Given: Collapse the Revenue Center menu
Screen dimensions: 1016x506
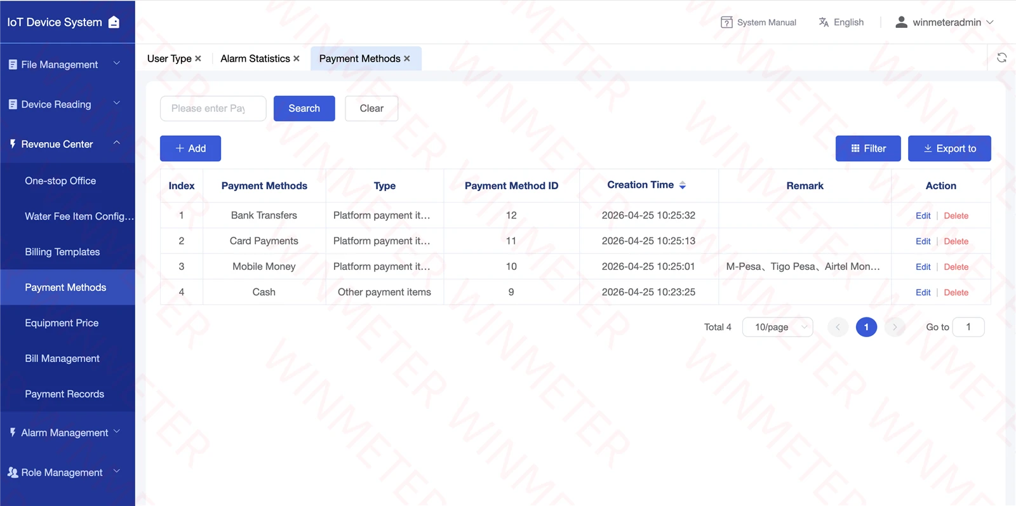Looking at the screenshot, I should [67, 144].
